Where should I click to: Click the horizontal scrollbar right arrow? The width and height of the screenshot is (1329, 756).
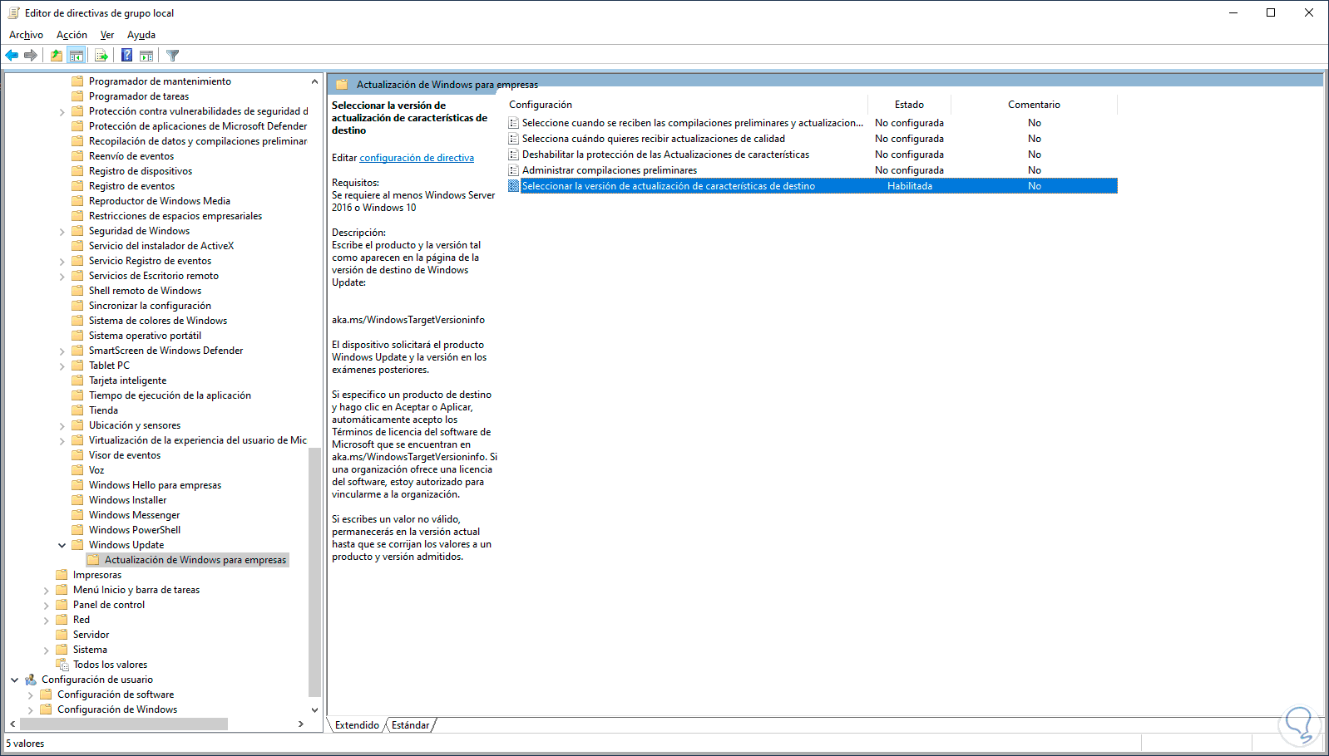pyautogui.click(x=301, y=724)
